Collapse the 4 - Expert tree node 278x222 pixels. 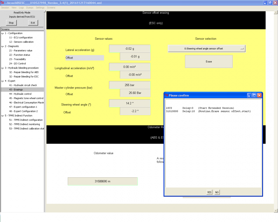3,81
